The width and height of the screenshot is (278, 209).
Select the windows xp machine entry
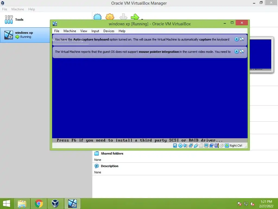(x=25, y=35)
